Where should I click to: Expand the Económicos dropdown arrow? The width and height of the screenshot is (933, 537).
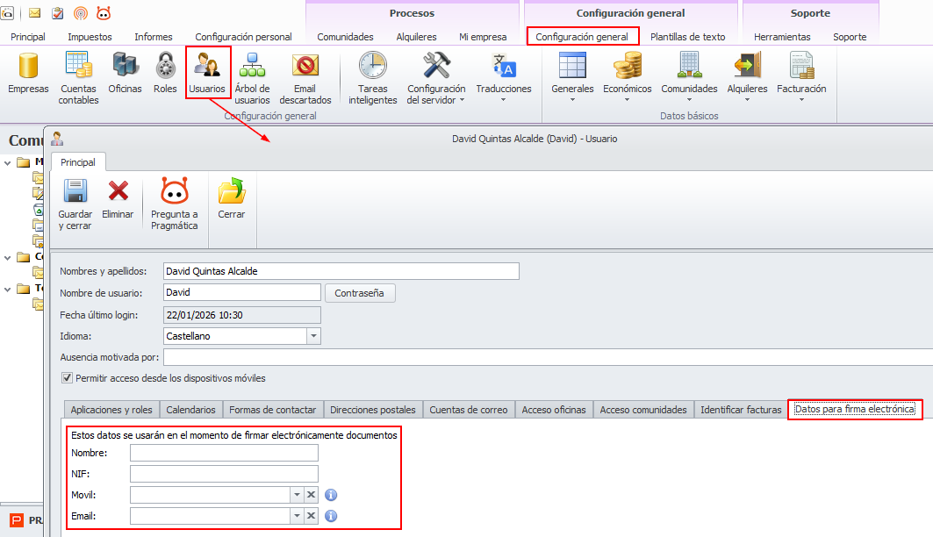click(x=627, y=100)
